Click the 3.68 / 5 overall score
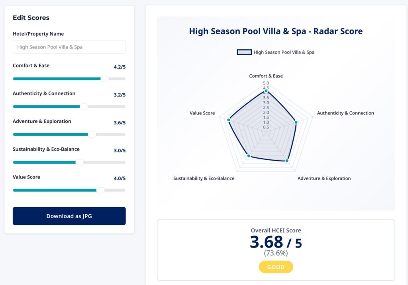This screenshot has width=408, height=285. point(276,242)
